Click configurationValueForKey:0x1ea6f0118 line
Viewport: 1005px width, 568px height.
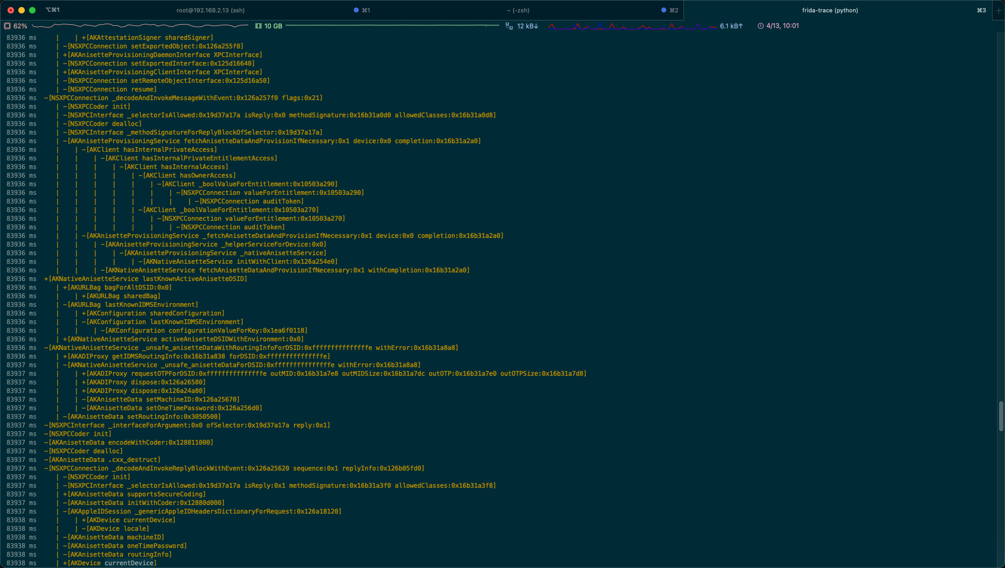tap(204, 331)
